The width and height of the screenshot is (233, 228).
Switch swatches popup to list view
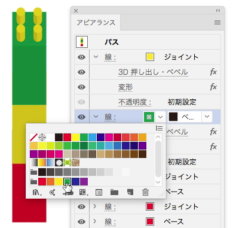pos(159,128)
